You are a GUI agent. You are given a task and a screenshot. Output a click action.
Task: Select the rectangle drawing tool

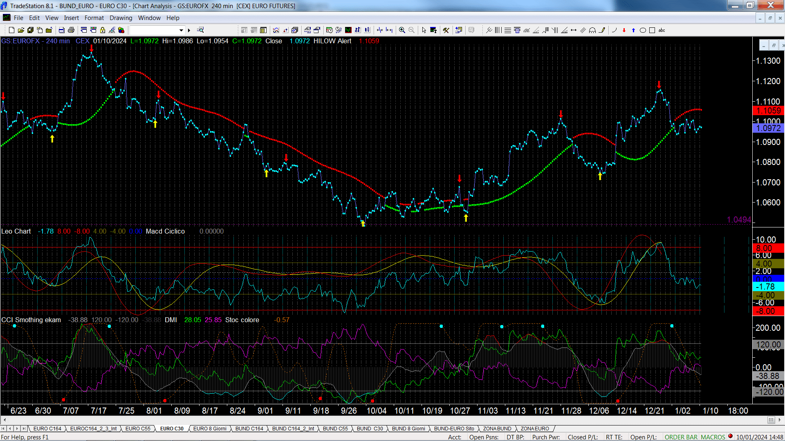pos(652,30)
